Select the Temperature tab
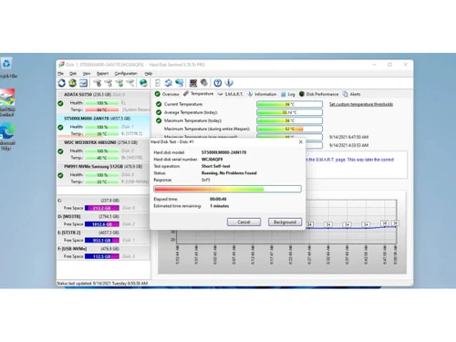 point(198,94)
